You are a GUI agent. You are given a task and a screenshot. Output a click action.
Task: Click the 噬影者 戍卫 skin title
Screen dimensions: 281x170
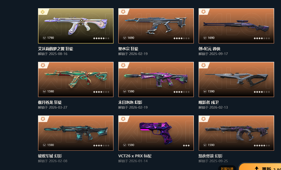[x=209, y=102]
